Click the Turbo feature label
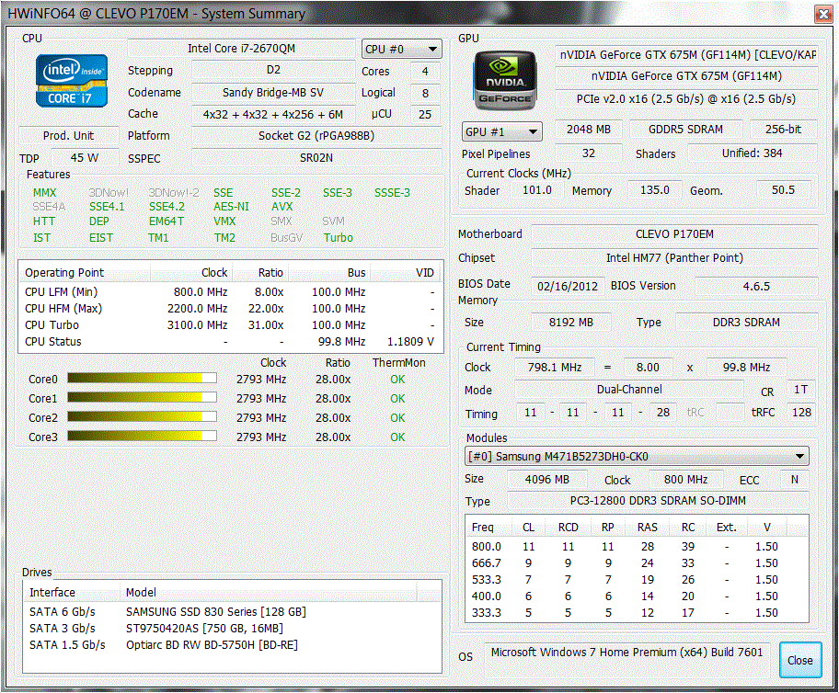This screenshot has height=693, width=839. (x=339, y=237)
